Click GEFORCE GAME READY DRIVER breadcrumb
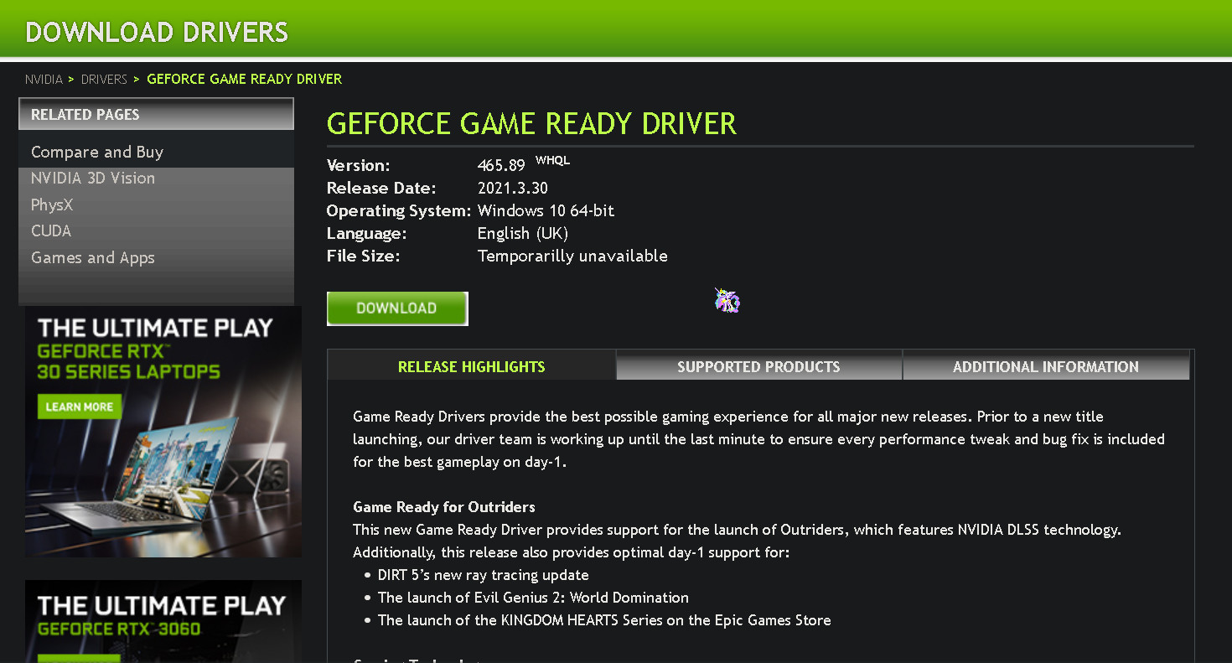 pos(245,79)
